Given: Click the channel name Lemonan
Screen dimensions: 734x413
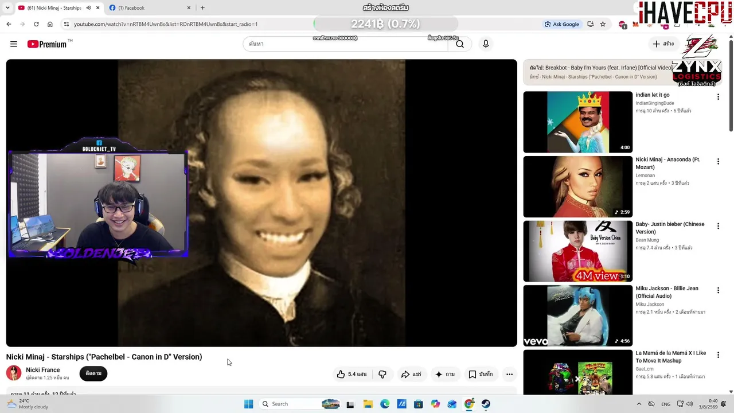Looking at the screenshot, I should (x=645, y=176).
